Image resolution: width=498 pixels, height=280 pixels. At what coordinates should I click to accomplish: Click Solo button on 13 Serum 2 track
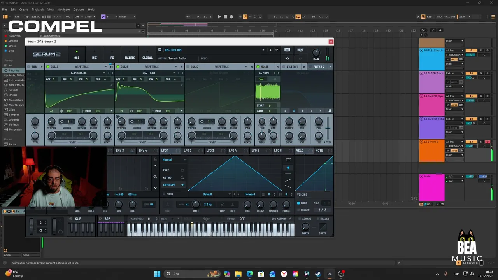(x=481, y=142)
